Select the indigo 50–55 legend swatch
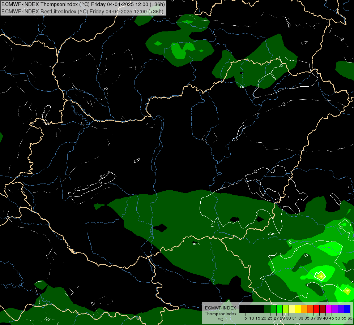 (341, 309)
